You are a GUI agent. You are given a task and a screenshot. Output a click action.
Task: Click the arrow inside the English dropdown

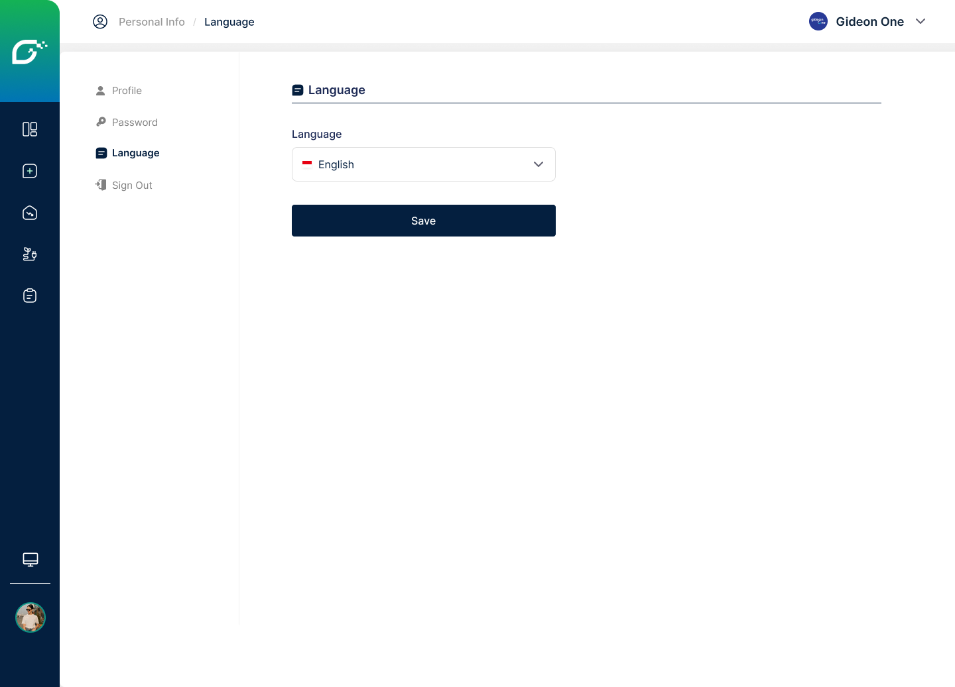(539, 164)
